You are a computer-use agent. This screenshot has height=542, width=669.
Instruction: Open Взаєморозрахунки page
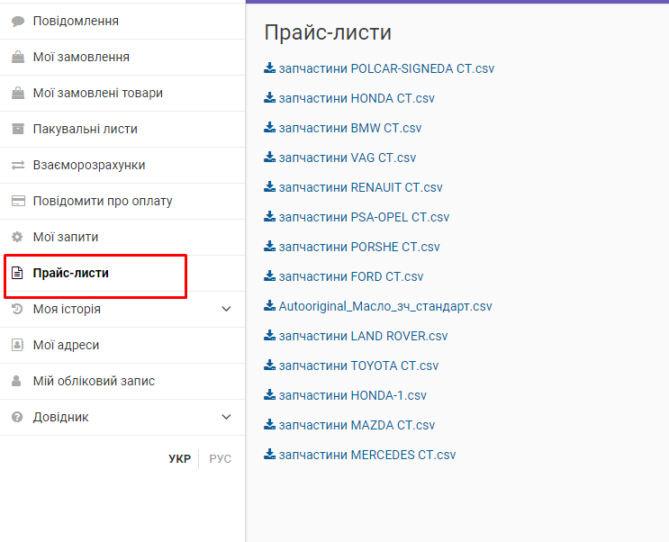click(x=122, y=165)
